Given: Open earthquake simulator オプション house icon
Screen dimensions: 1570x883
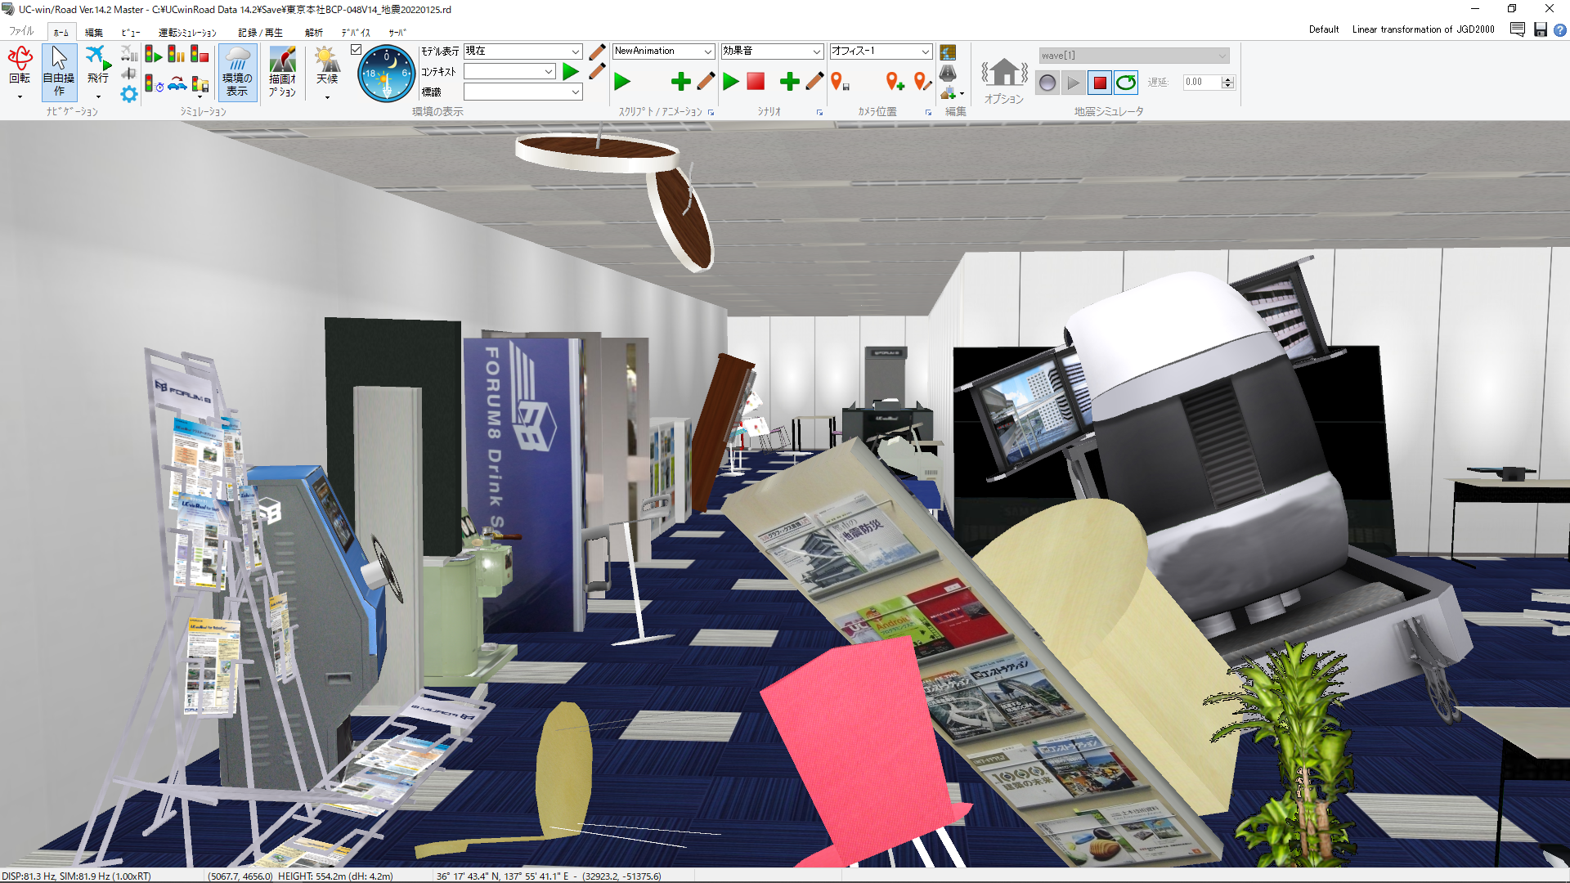Looking at the screenshot, I should pos(1004,80).
